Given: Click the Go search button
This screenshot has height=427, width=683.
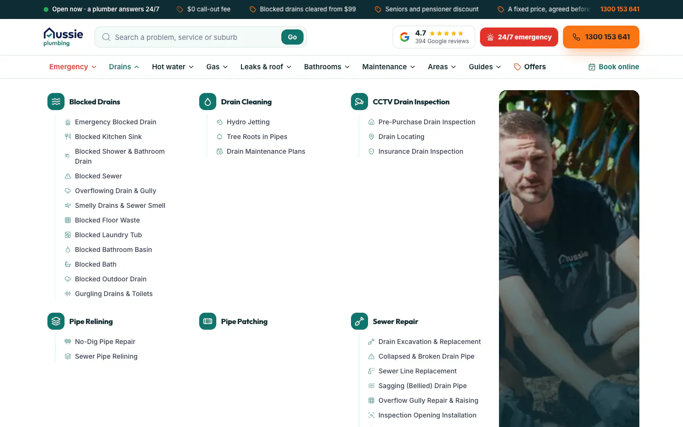Looking at the screenshot, I should pyautogui.click(x=292, y=37).
